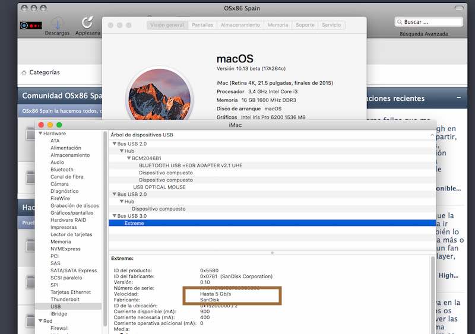The height and width of the screenshot is (334, 475).
Task: Switch to Memoria tab in About window
Action: 278,25
